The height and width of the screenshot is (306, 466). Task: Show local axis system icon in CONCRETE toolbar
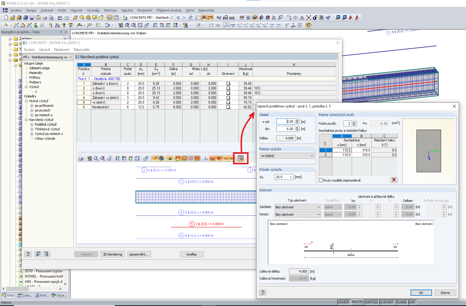[x=206, y=158]
